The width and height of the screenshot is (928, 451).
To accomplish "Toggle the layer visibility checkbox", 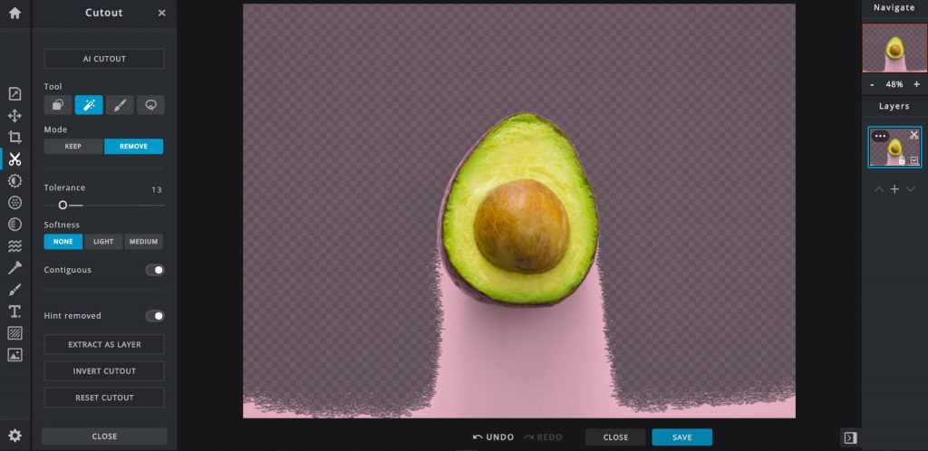I will 913,160.
